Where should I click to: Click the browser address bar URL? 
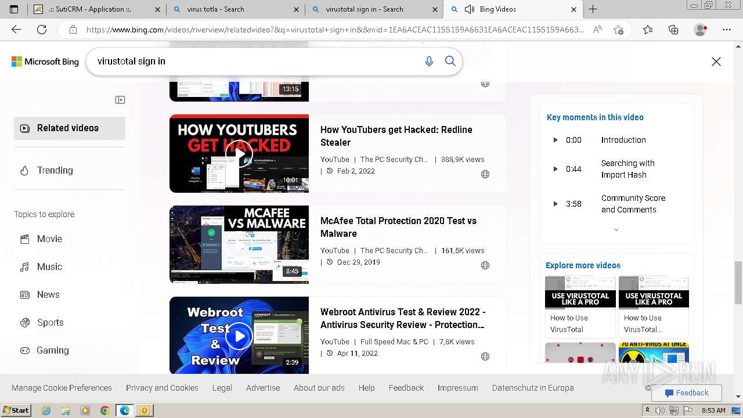335,30
